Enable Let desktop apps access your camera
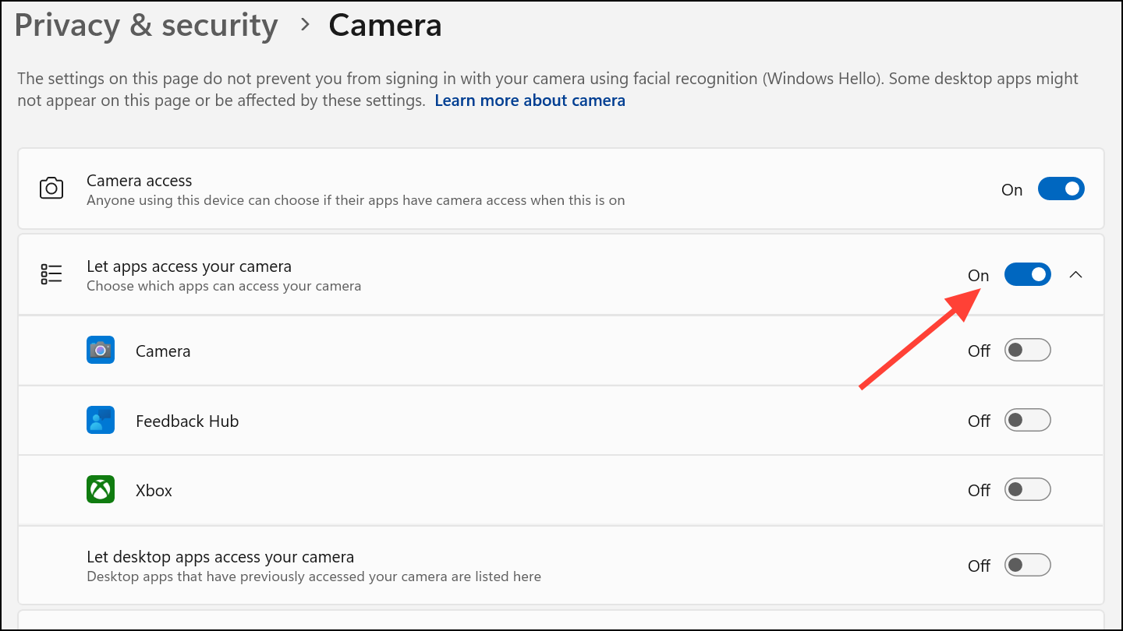Screen dimensions: 1123x631 click(1027, 565)
